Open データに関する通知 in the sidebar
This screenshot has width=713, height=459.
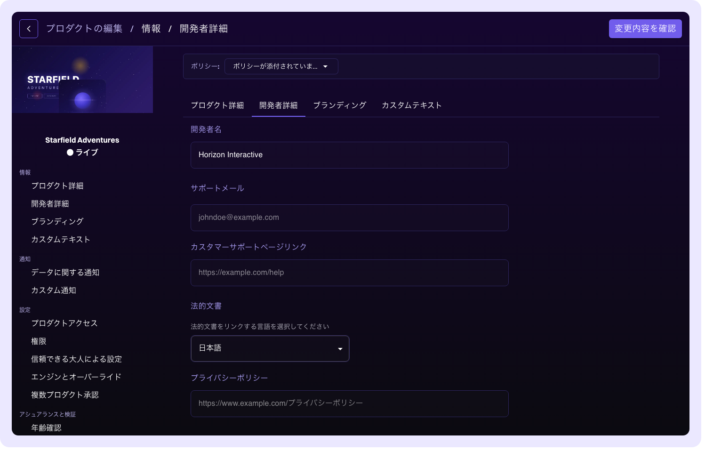[x=65, y=273]
